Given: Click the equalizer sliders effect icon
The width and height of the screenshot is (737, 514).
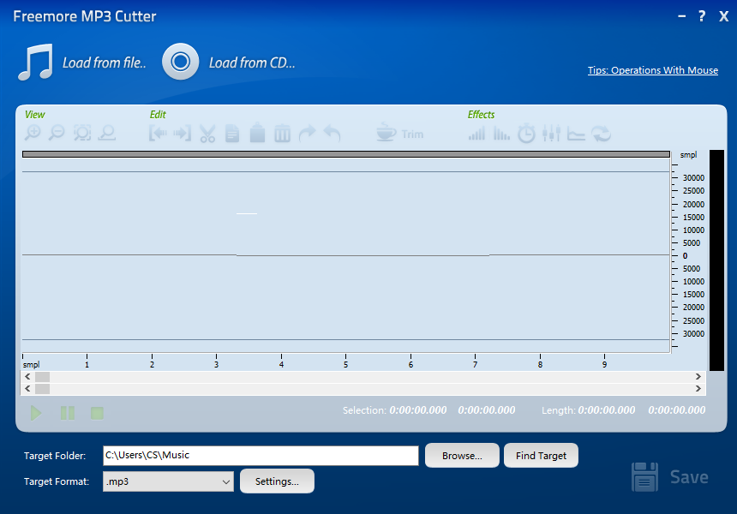Looking at the screenshot, I should point(551,134).
